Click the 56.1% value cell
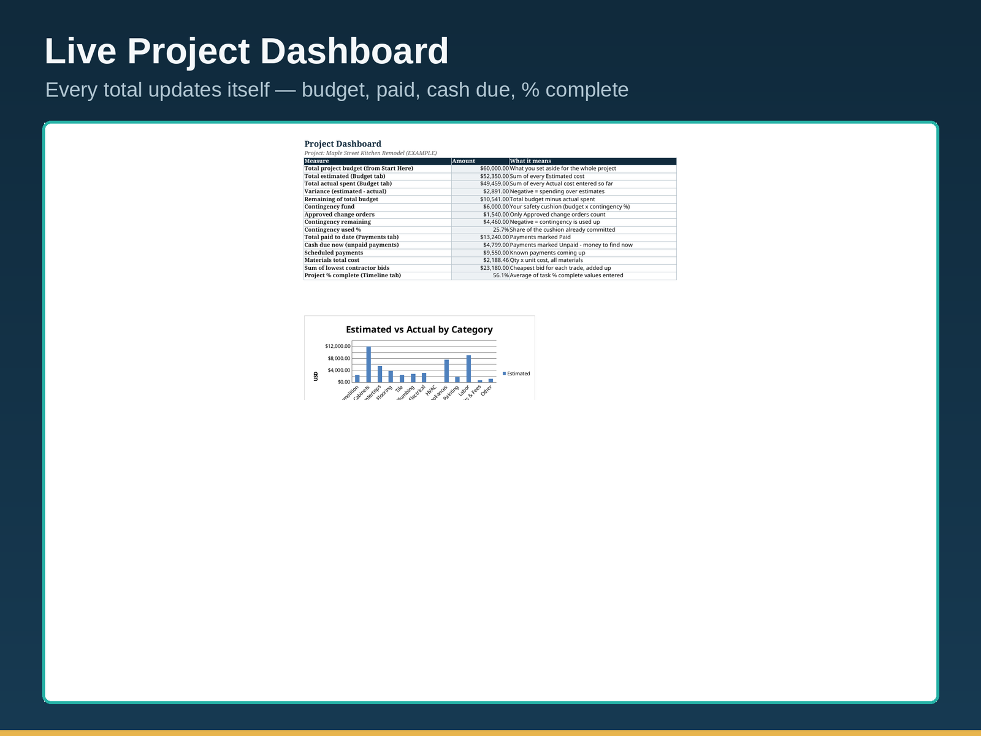Screen dimensions: 981x736 (480, 275)
